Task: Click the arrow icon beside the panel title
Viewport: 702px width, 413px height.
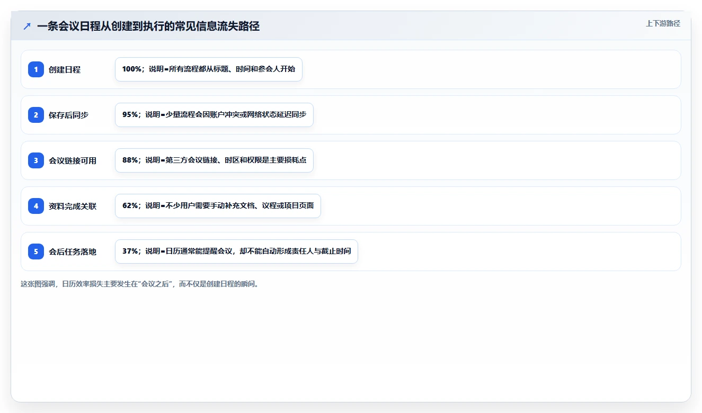Action: click(x=27, y=26)
